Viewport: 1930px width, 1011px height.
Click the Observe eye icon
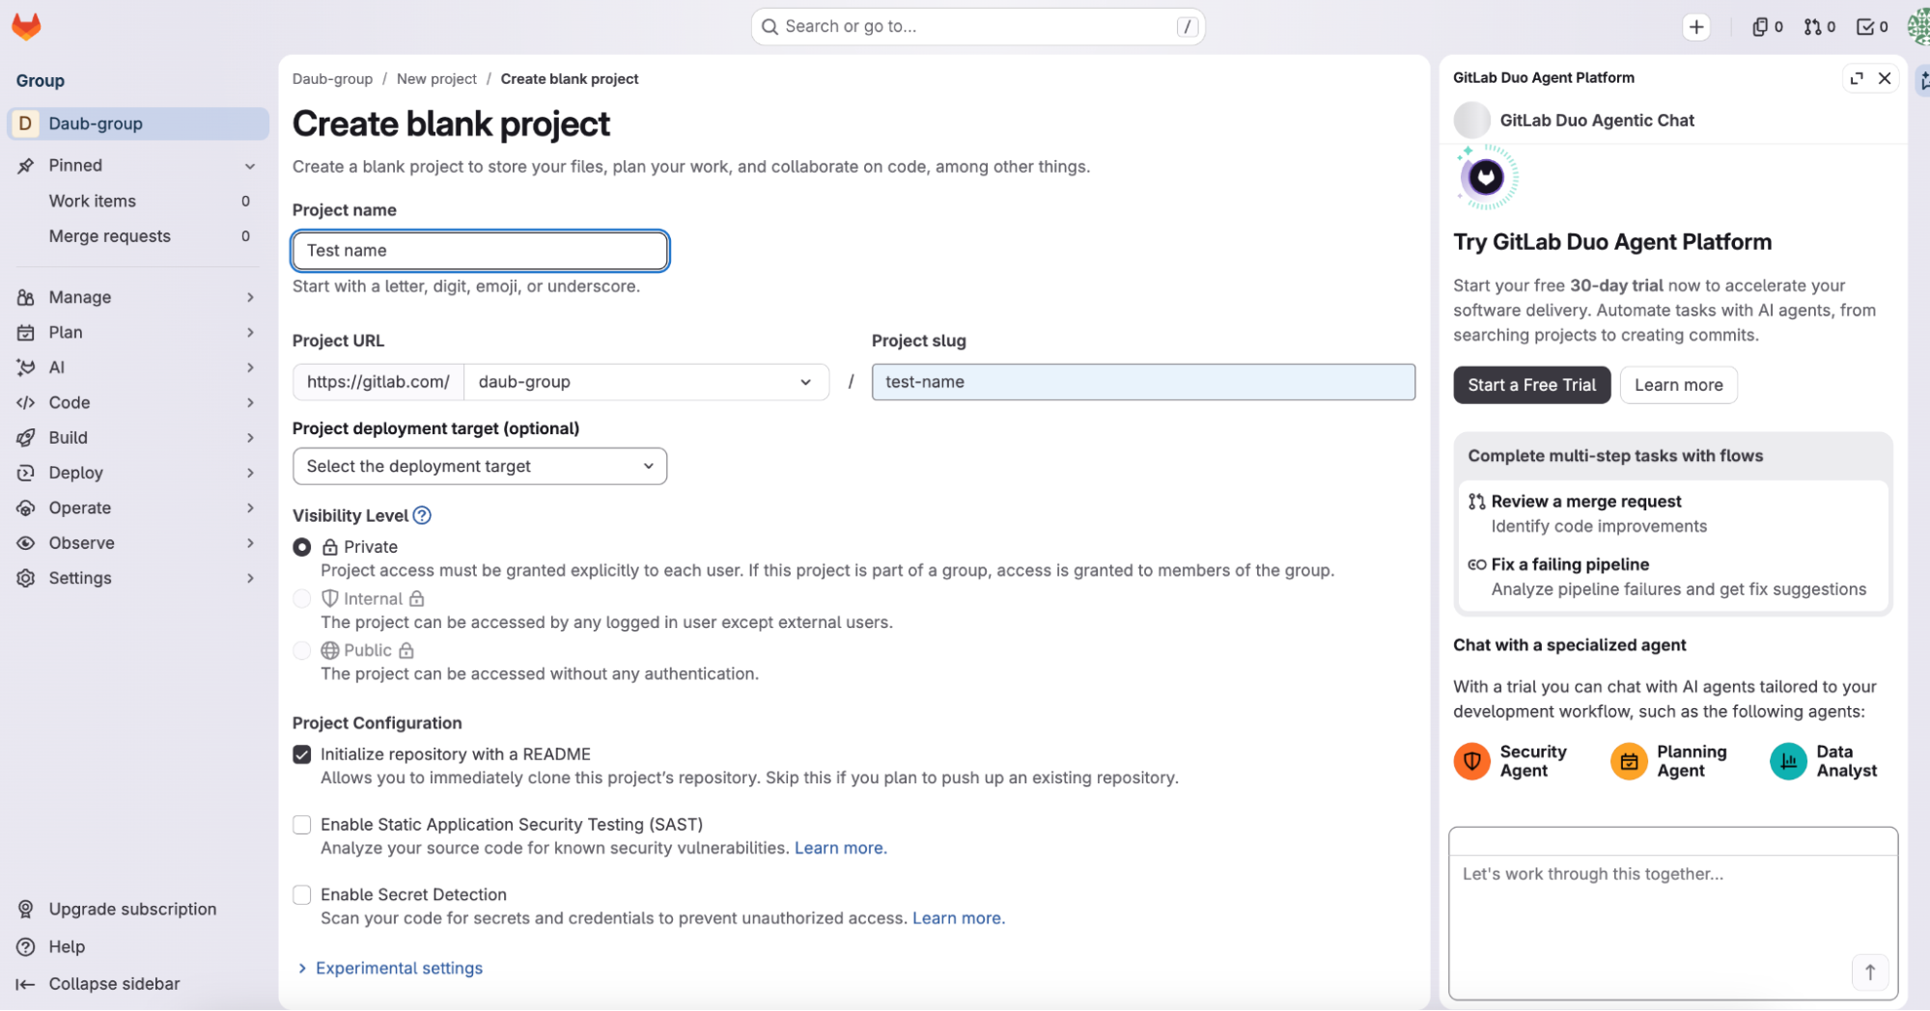click(26, 543)
